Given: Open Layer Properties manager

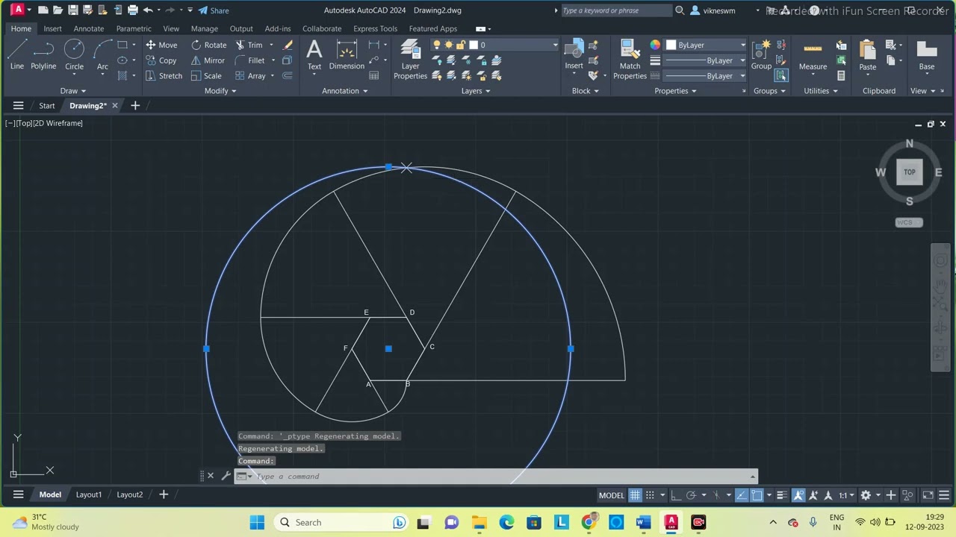Looking at the screenshot, I should [x=410, y=60].
